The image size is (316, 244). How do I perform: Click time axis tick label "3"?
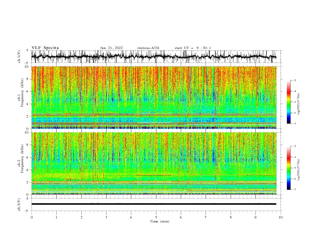(x=106, y=217)
